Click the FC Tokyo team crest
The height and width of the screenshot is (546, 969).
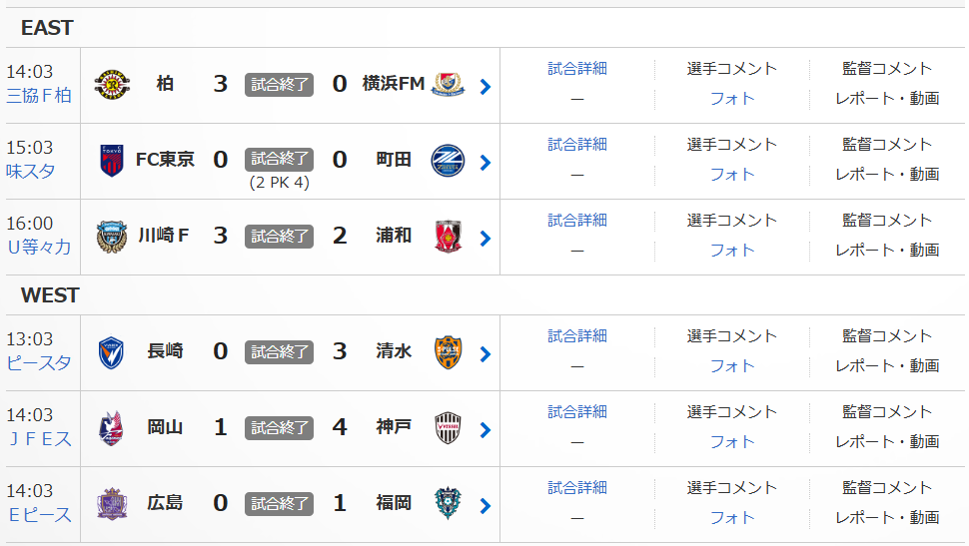click(x=111, y=160)
